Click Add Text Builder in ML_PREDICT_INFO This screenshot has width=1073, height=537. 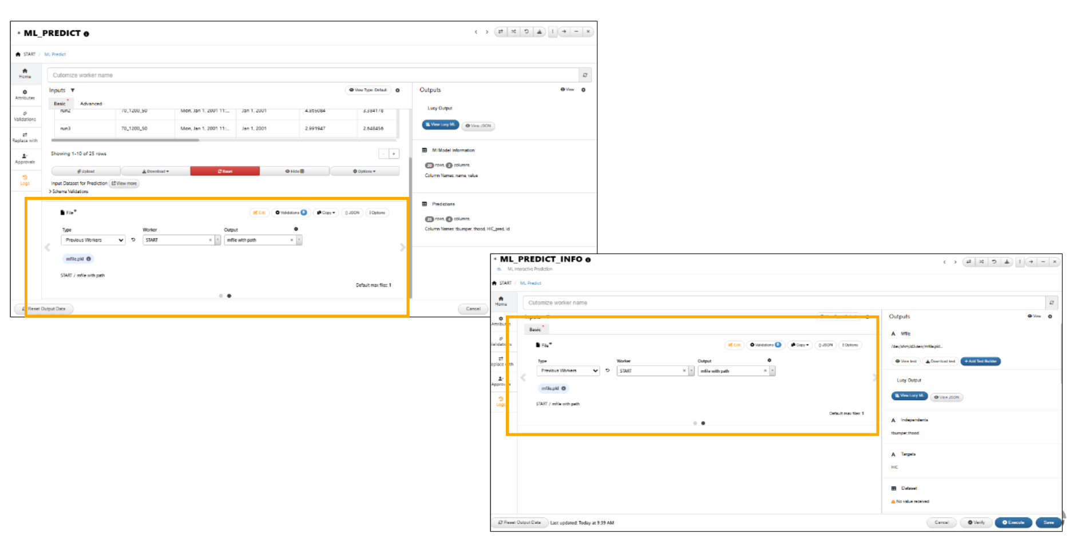[x=981, y=361]
